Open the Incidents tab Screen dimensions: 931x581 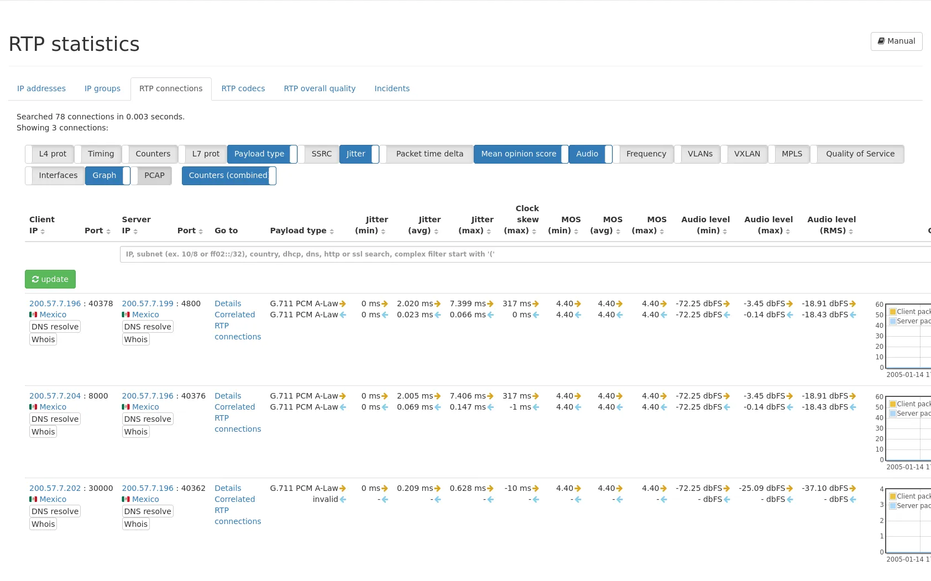click(x=392, y=88)
